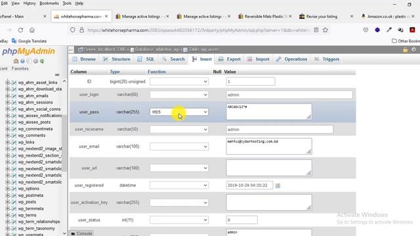Open function dropdown for user_registered row
Screen dimensions: 420x236
[179, 185]
